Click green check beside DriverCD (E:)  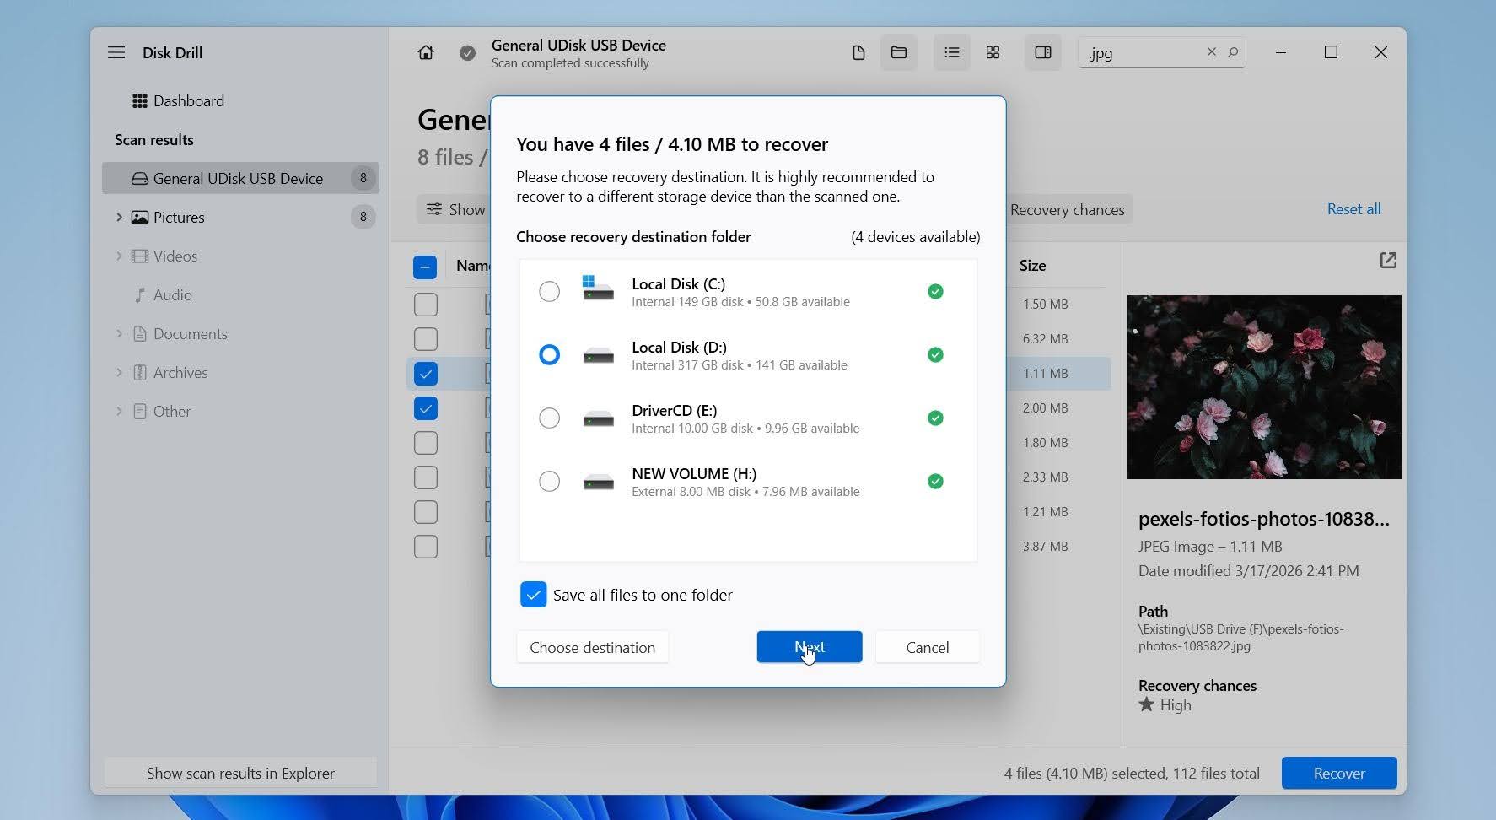[x=935, y=418]
